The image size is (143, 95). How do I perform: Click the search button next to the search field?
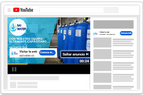pyautogui.click(x=111, y=10)
